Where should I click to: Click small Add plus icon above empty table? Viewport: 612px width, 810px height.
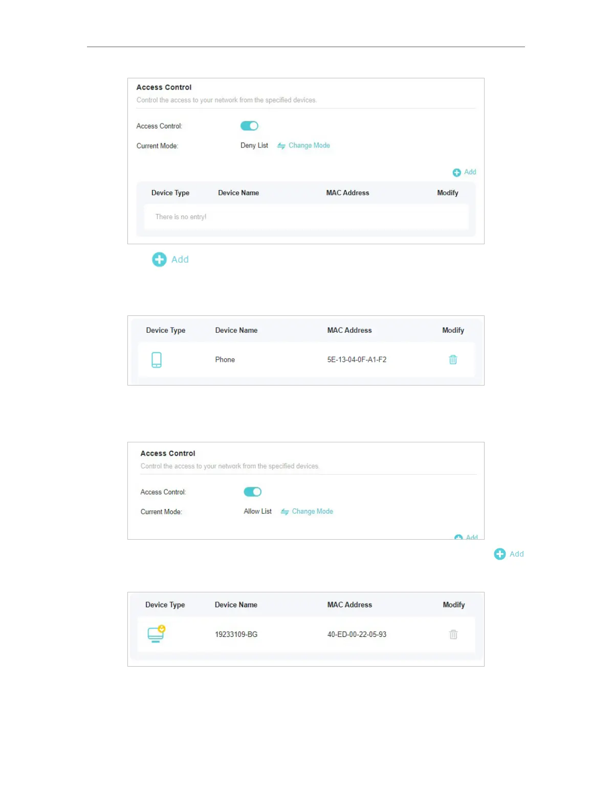coord(457,173)
